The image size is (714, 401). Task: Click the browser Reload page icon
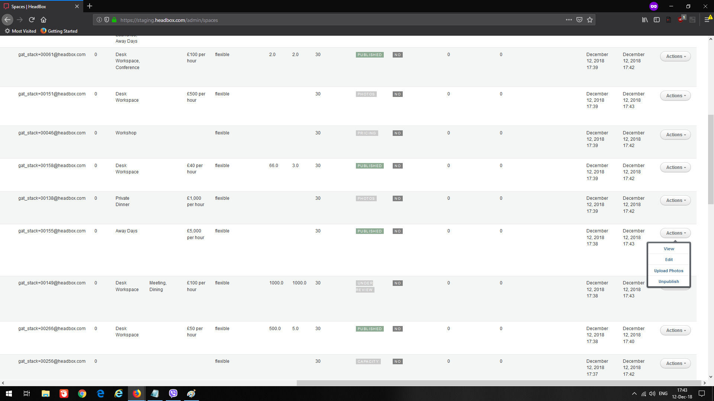32,20
